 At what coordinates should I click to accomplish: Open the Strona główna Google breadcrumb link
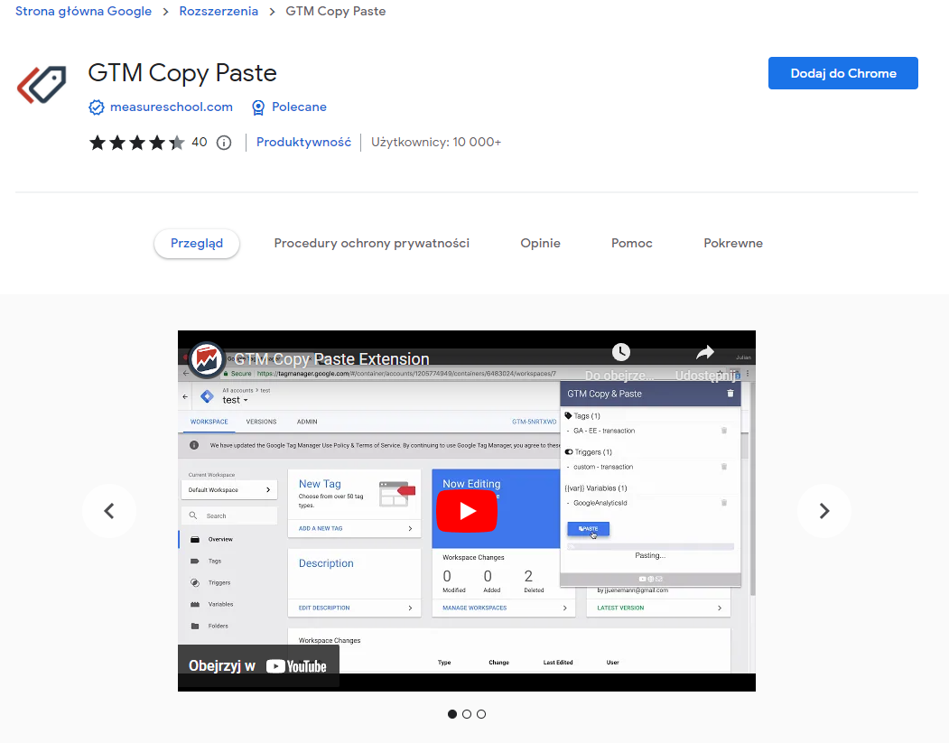[x=83, y=12]
